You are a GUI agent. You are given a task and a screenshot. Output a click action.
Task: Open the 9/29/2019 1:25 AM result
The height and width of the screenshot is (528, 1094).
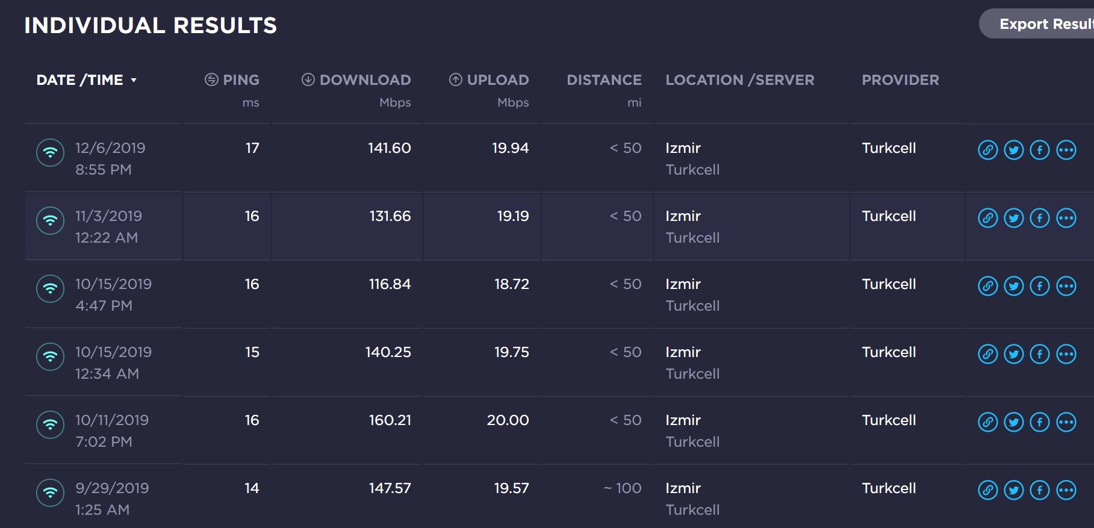point(111,499)
